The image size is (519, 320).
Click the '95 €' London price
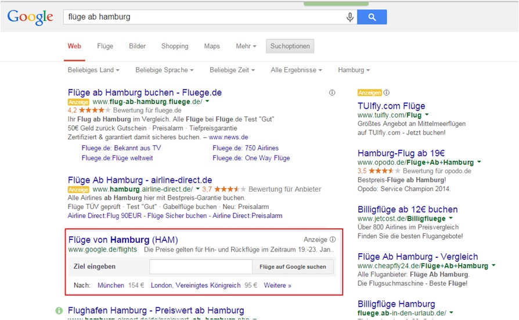click(251, 285)
